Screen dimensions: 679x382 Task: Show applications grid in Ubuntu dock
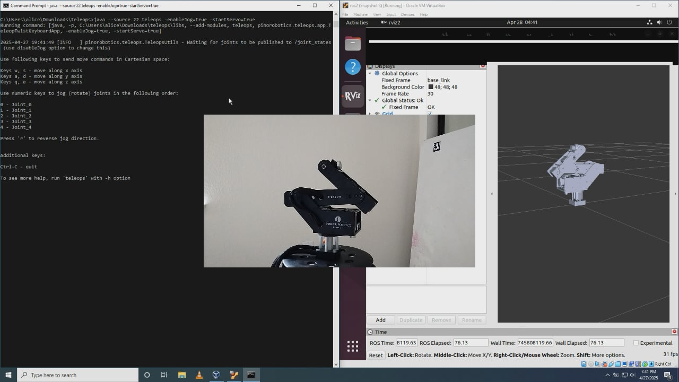tap(353, 346)
